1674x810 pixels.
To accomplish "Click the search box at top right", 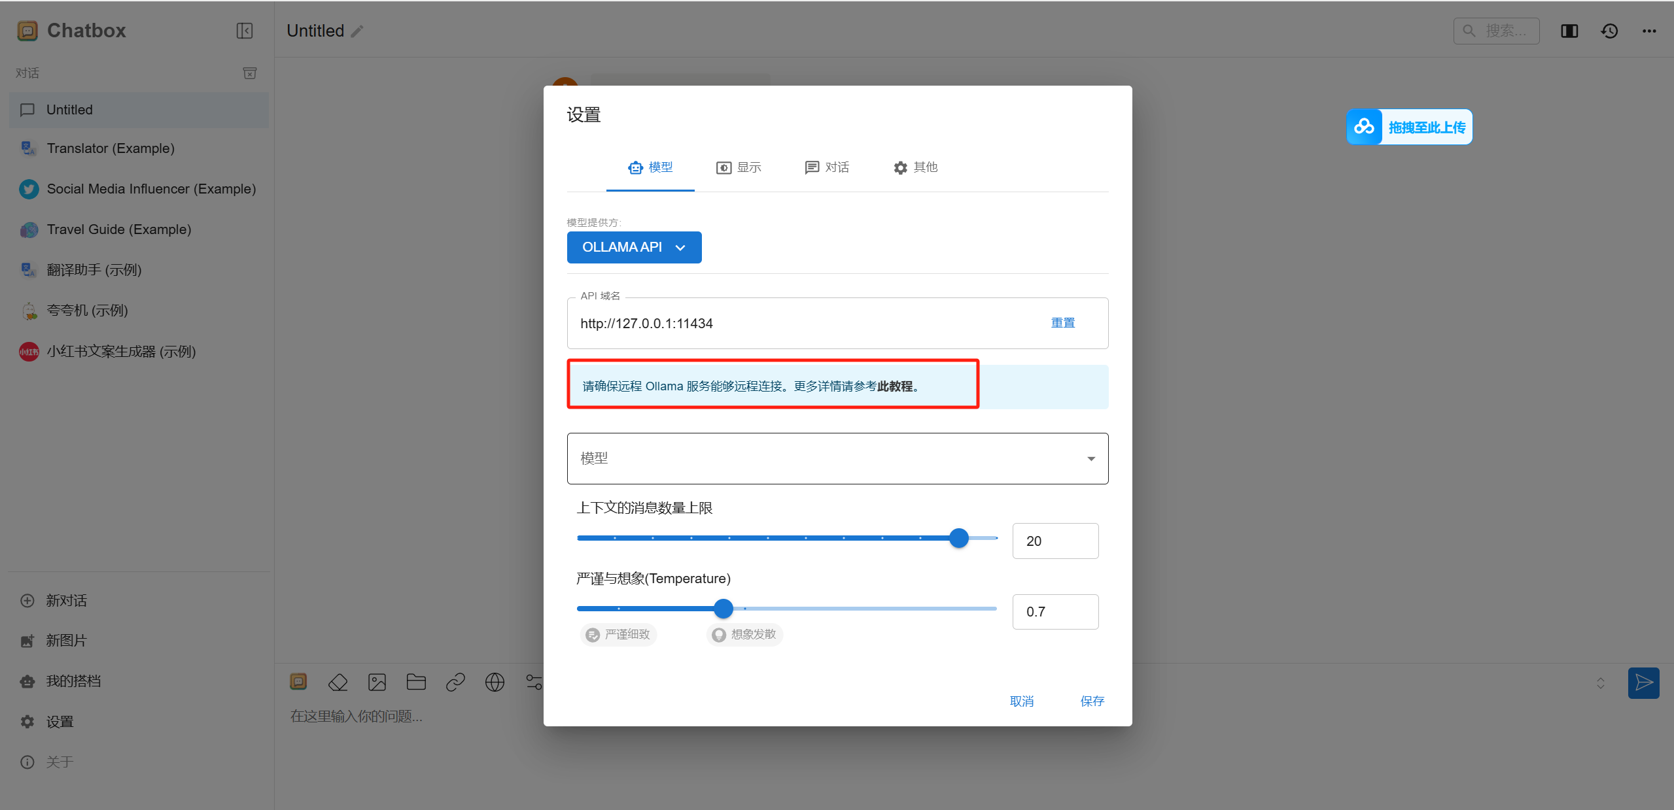I will [x=1496, y=31].
